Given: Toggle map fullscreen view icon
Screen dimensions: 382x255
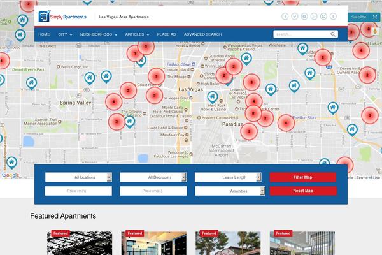Looking at the screenshot, I should (x=375, y=17).
